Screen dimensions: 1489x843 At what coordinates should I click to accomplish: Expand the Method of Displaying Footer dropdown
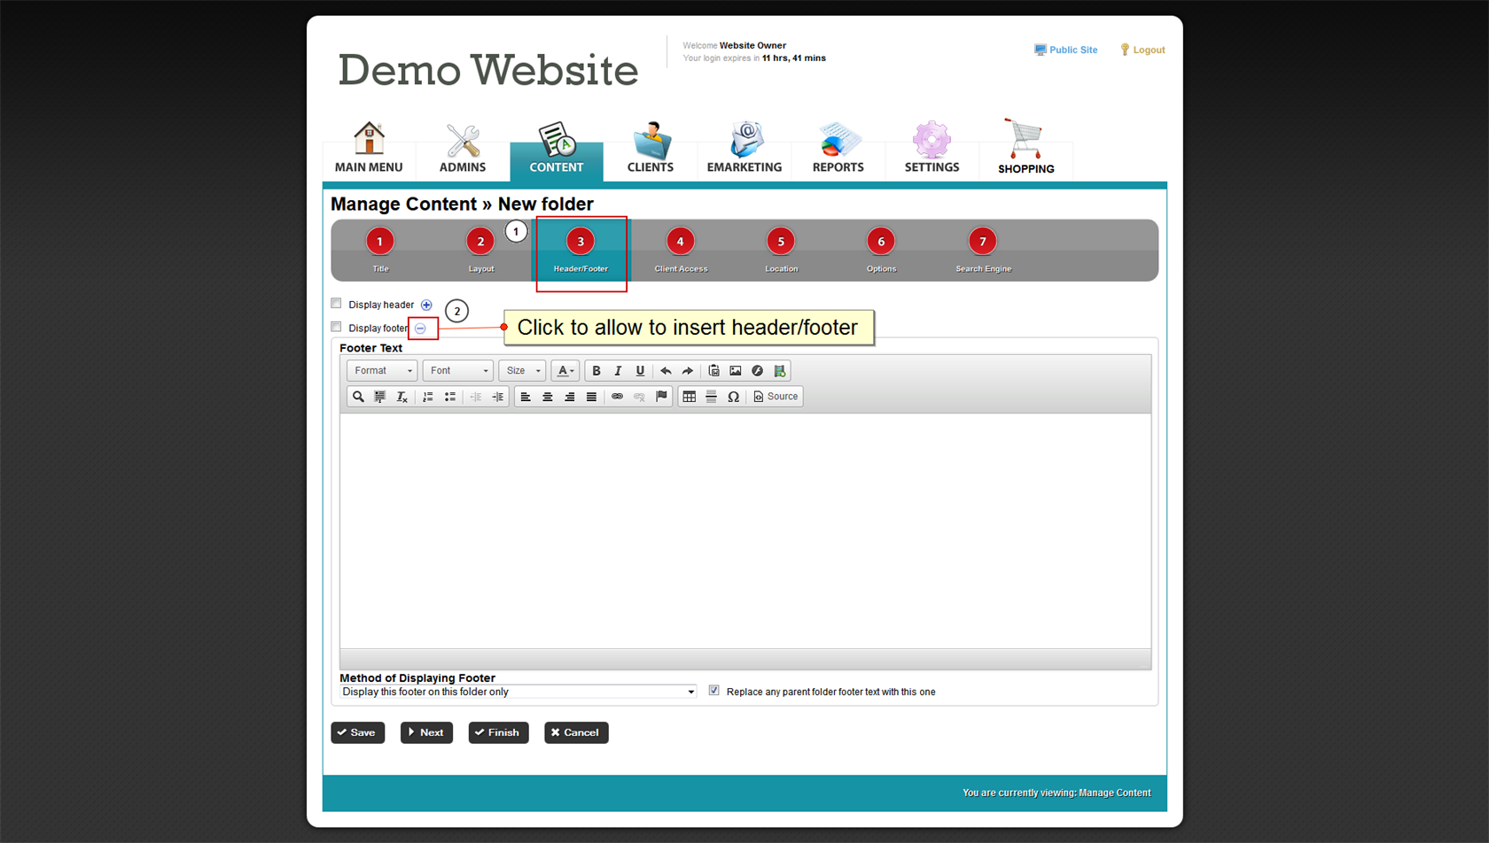point(518,692)
